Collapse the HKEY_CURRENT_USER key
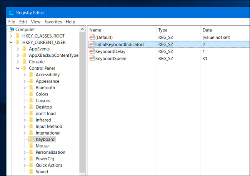Viewport: 250px width, 176px height. tap(11, 42)
